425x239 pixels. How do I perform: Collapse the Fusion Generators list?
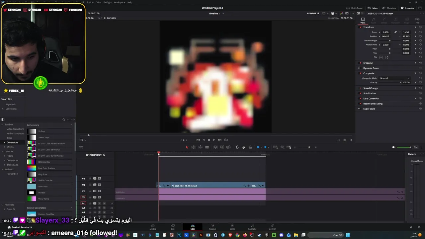coord(72,208)
